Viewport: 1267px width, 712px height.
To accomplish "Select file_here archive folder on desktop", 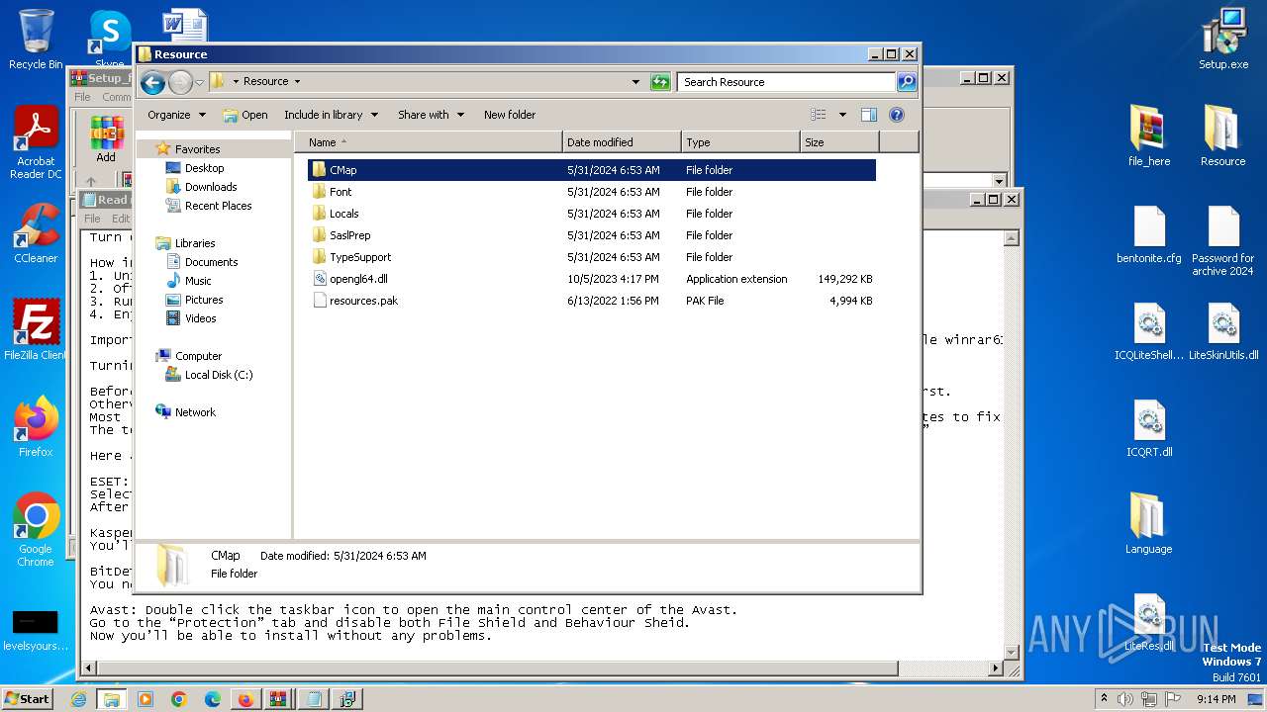I will pyautogui.click(x=1148, y=135).
